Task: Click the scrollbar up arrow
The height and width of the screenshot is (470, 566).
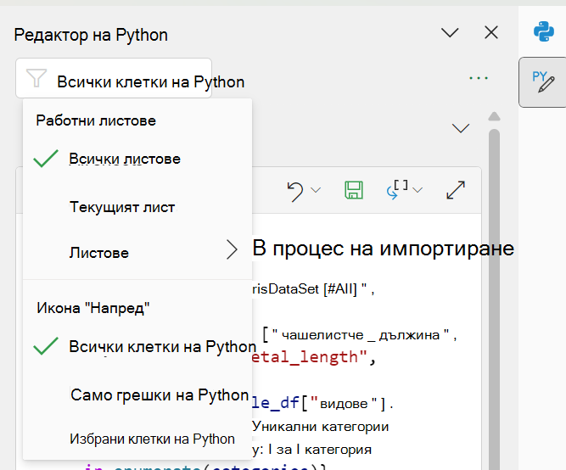Action: (494, 116)
